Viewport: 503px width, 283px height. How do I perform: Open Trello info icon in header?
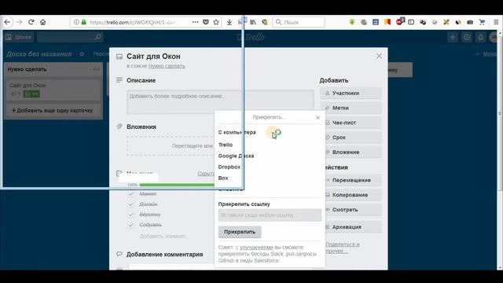pos(466,37)
